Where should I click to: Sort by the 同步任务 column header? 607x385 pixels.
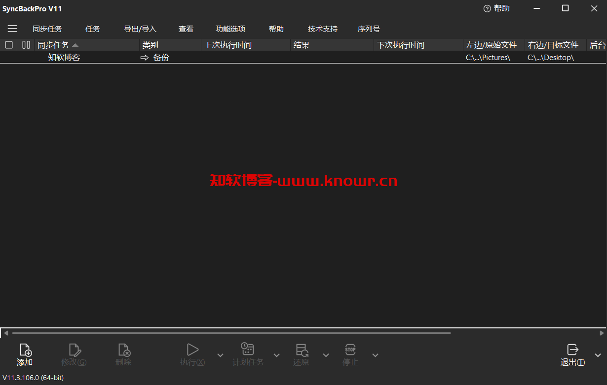point(87,45)
